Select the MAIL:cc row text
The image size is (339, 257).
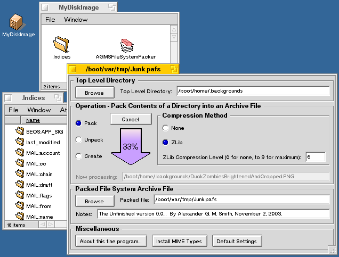click(36, 163)
